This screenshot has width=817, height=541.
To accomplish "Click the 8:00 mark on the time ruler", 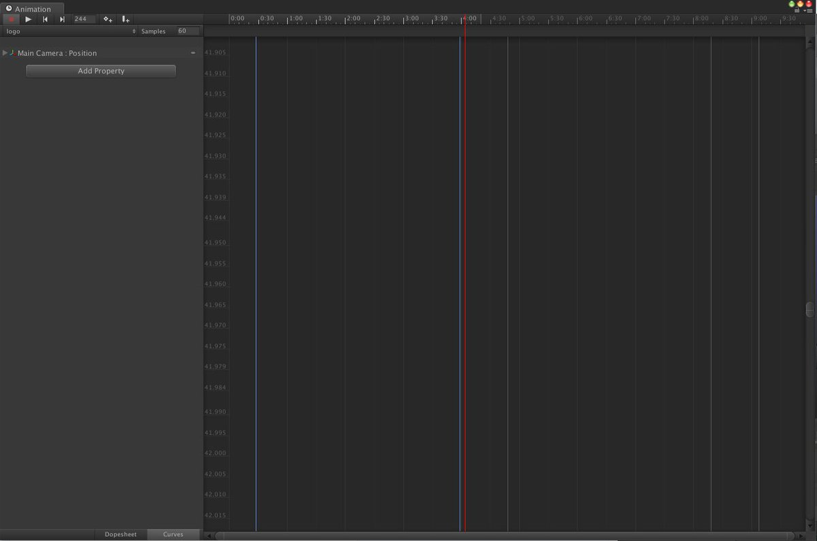I will [702, 18].
